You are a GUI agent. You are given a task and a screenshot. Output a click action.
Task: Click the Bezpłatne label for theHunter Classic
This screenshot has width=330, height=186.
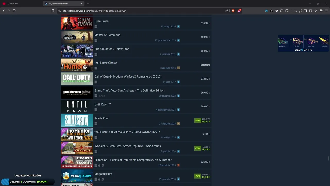[205, 65]
